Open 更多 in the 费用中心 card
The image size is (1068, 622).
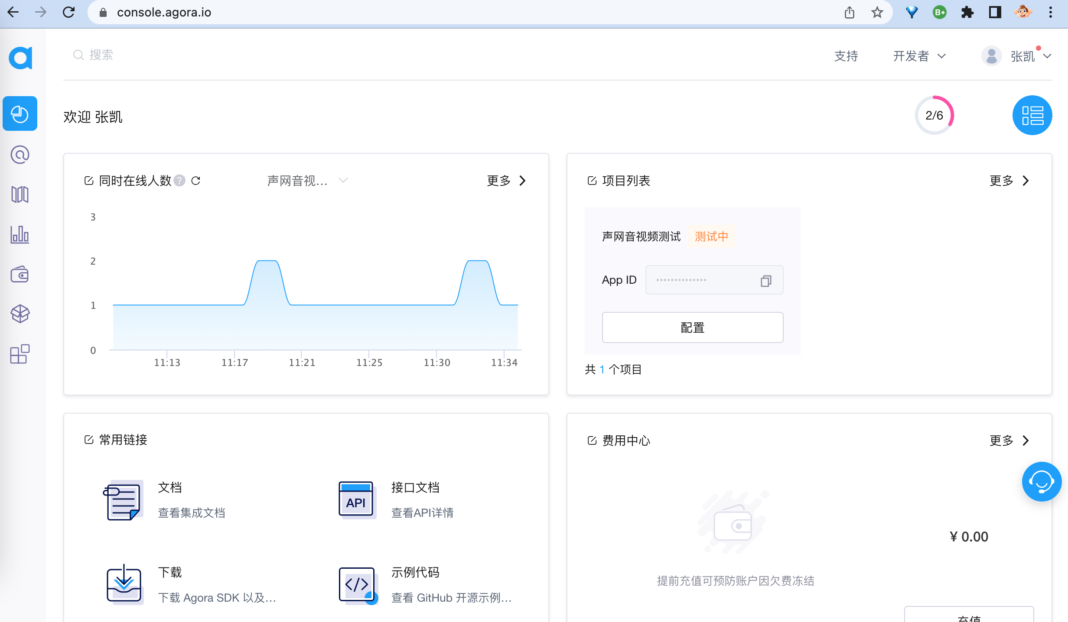pos(1009,441)
